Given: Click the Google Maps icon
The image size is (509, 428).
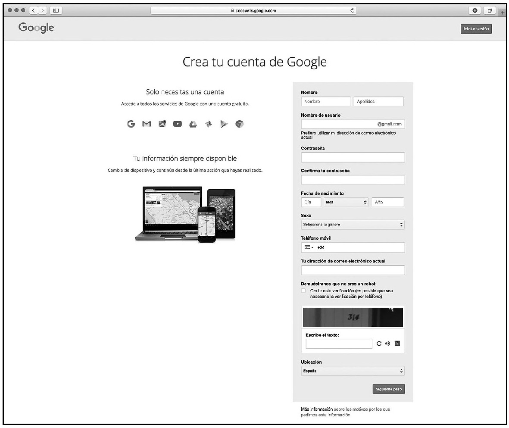Looking at the screenshot, I should (x=162, y=124).
